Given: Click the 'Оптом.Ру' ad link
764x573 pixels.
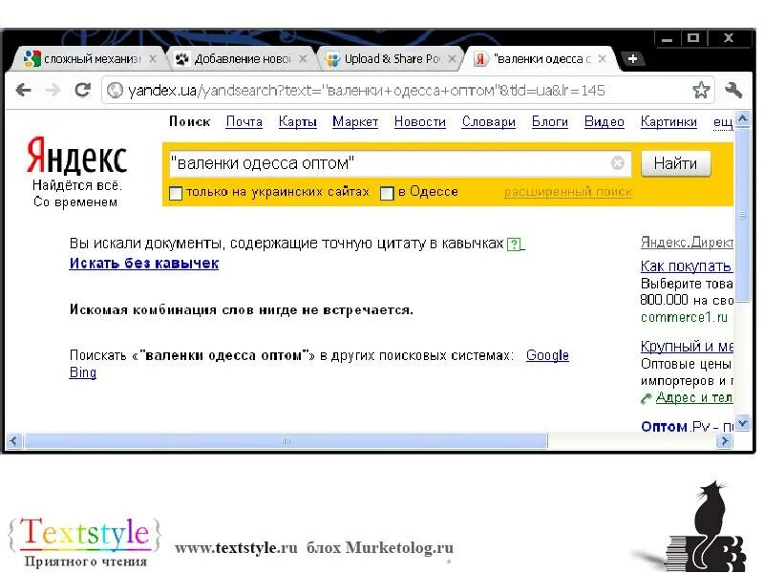Looking at the screenshot, I should coord(687,427).
